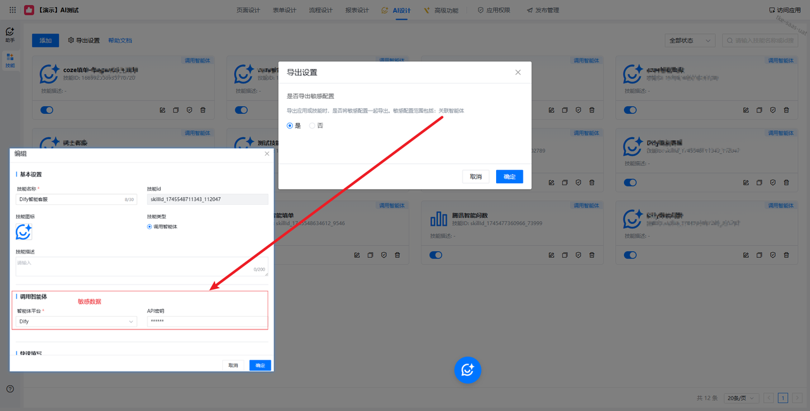Click shield icon on the coze填单 card

[189, 110]
